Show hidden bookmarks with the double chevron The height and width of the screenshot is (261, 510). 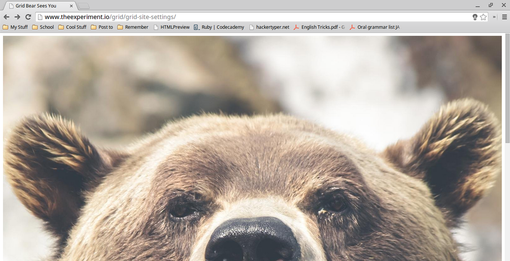coord(495,17)
